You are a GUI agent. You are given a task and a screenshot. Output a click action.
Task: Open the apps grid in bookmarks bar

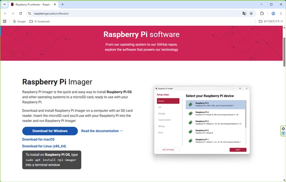click(4, 21)
